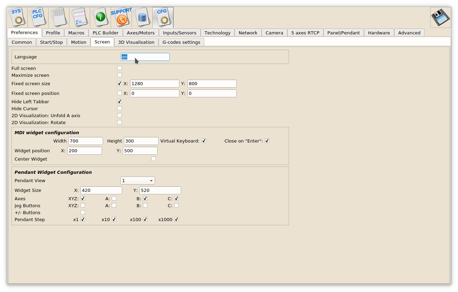Image resolution: width=458 pixels, height=292 pixels.
Task: Open the SUPPORT phone icon
Action: tap(121, 17)
